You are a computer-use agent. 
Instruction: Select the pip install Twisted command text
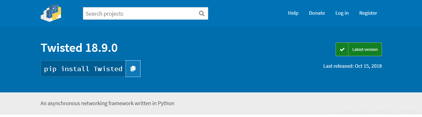click(x=83, y=69)
